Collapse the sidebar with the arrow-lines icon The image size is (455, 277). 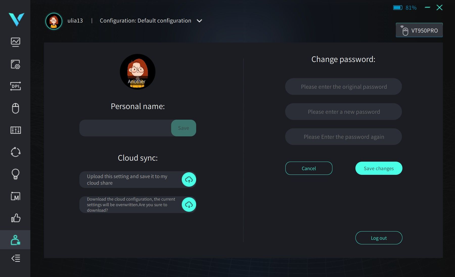[x=15, y=258]
